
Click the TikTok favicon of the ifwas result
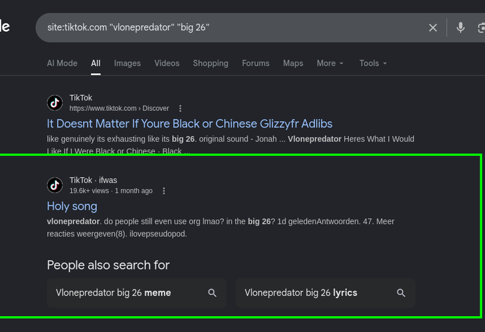pos(54,185)
